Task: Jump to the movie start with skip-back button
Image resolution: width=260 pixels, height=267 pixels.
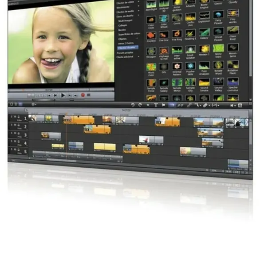Action: click(55, 96)
